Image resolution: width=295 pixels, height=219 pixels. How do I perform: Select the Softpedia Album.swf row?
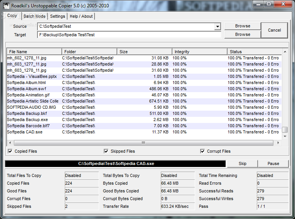[144, 89]
